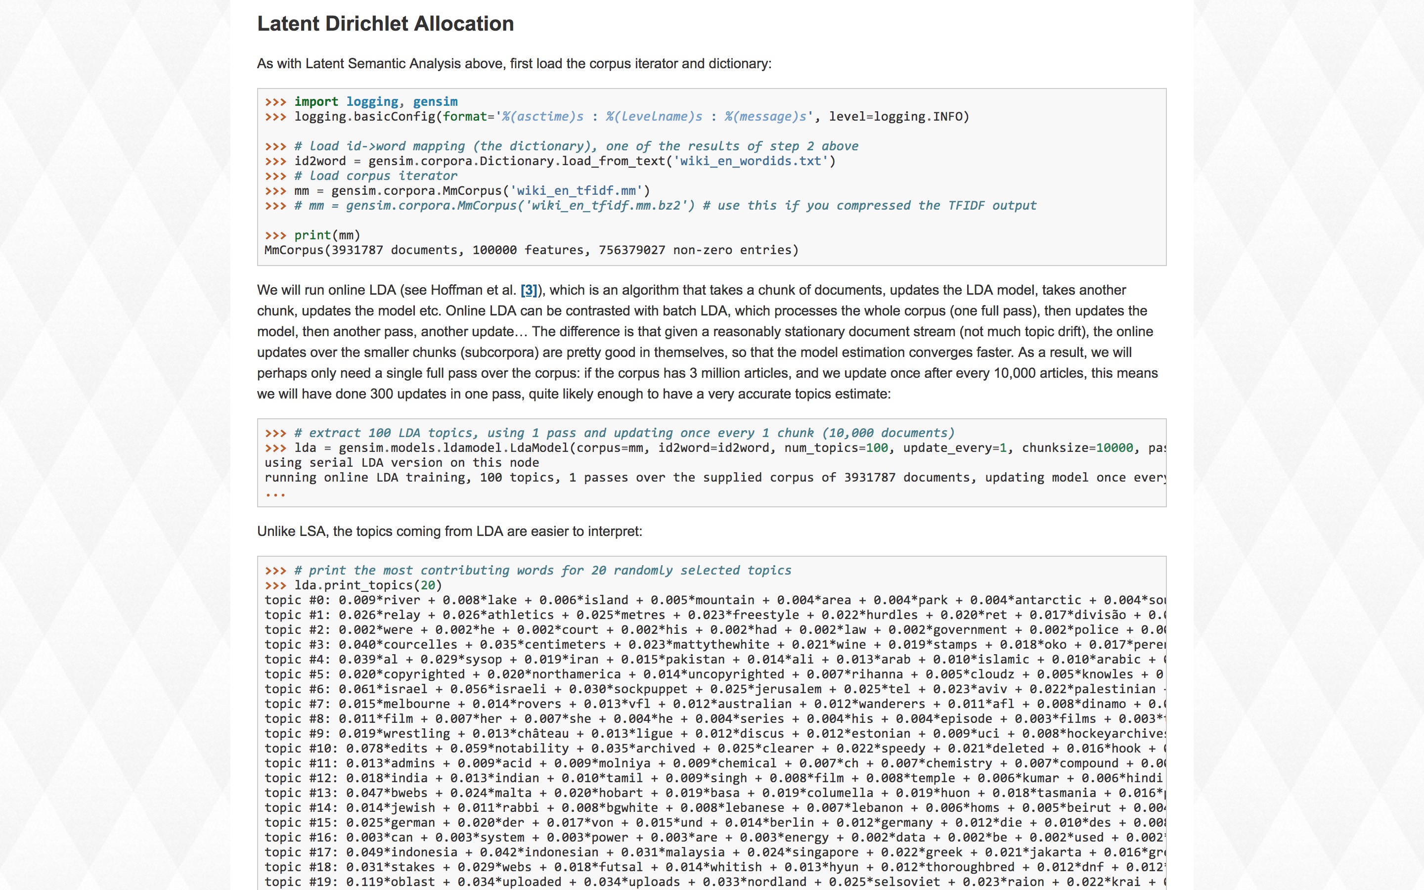Open the [3] Hoffman citation link
This screenshot has height=890, width=1424.
click(529, 290)
